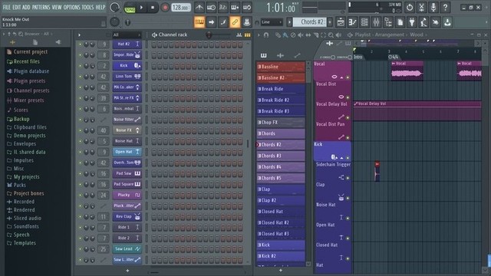Open the All channel filter dropdown

[127, 35]
